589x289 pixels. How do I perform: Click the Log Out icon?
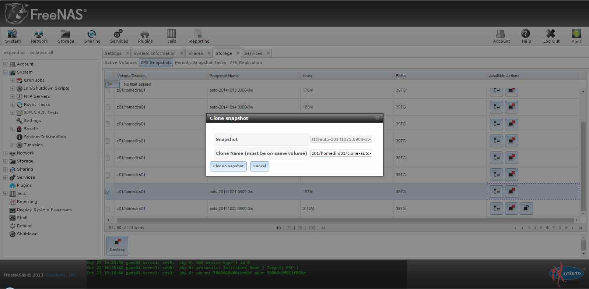(x=551, y=36)
